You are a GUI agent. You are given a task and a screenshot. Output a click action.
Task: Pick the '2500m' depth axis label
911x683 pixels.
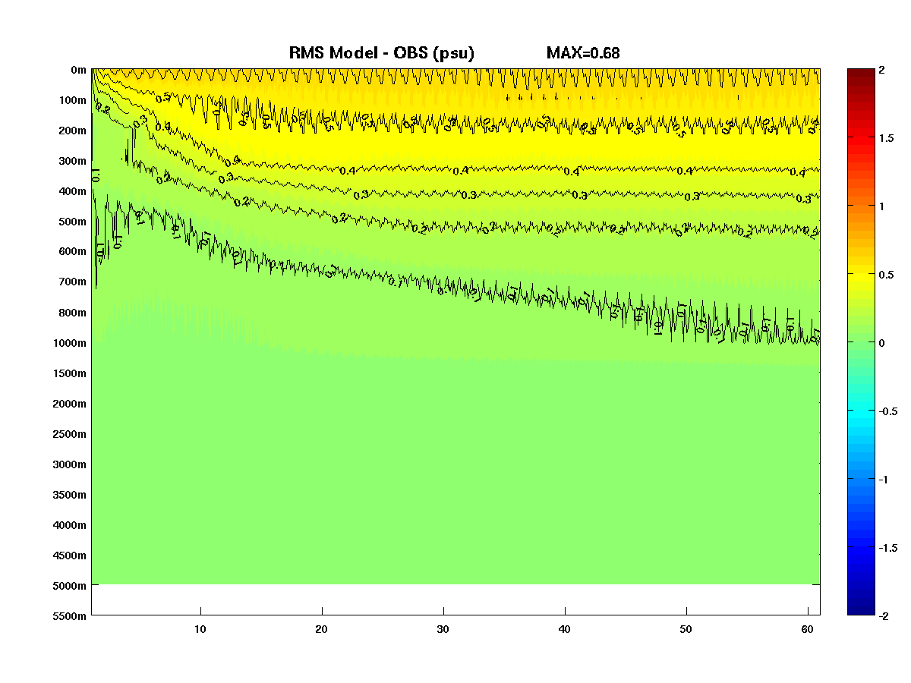click(70, 434)
